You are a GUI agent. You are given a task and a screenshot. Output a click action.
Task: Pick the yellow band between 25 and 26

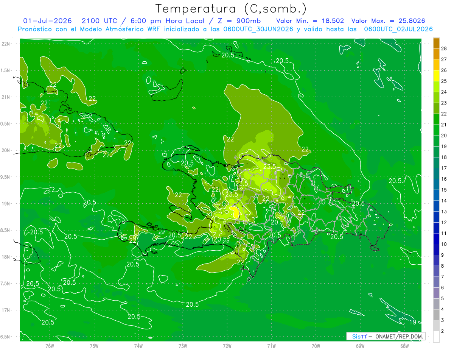(x=436, y=76)
